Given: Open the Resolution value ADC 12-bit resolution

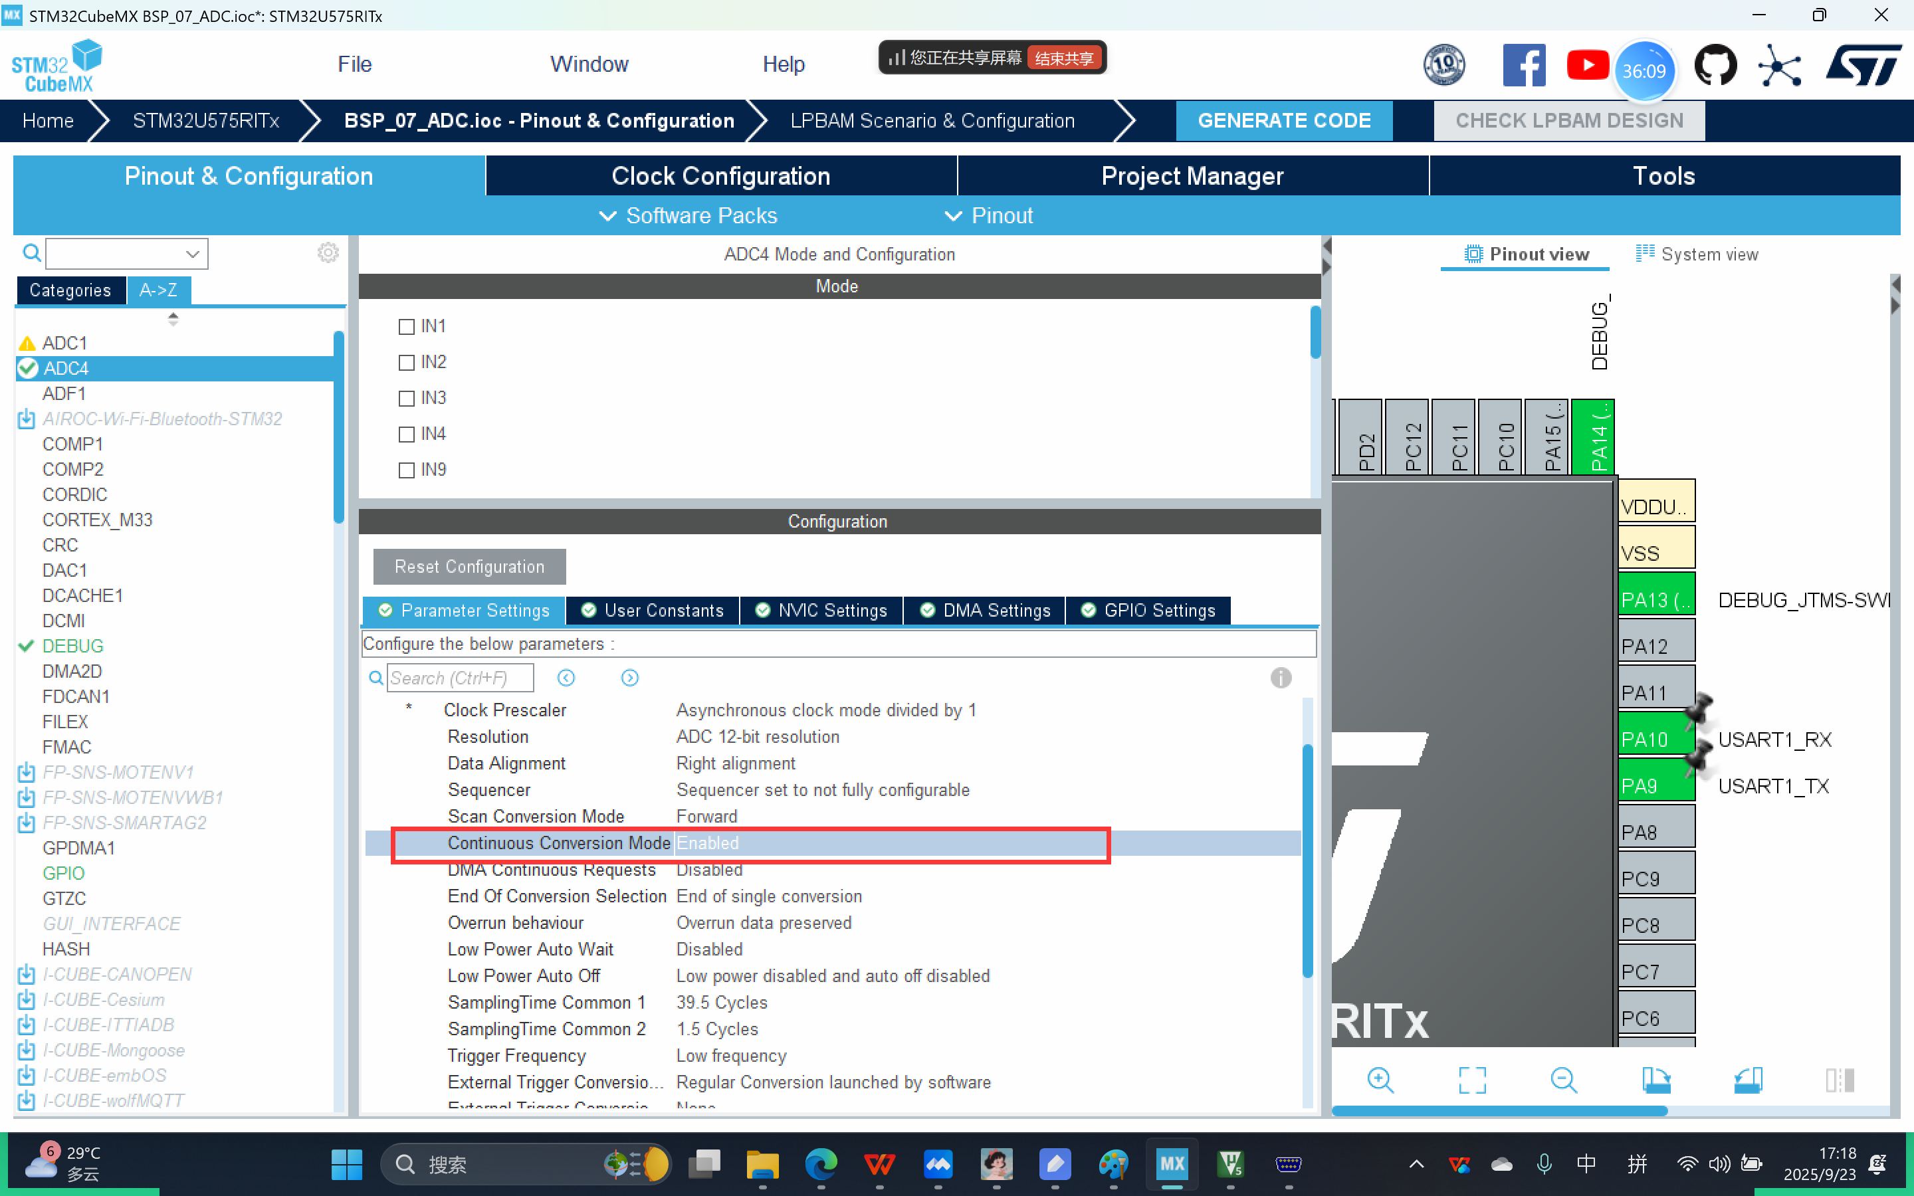Looking at the screenshot, I should (x=758, y=736).
